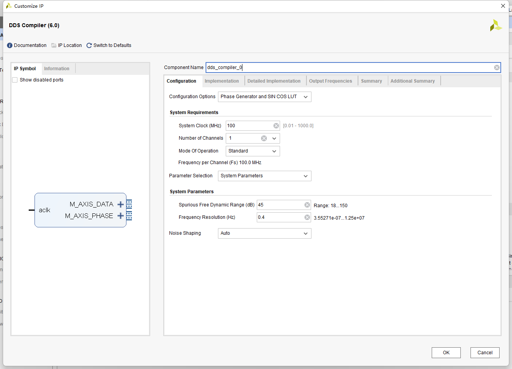
Task: Click the Documentation link
Action: (x=30, y=45)
